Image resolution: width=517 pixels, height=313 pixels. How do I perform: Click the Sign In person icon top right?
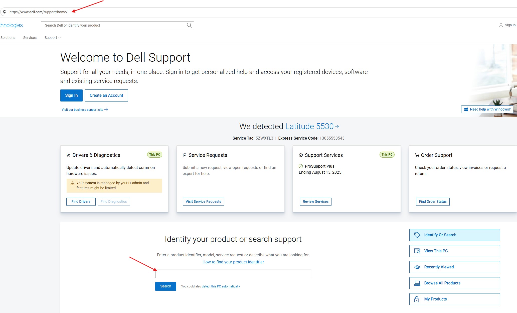click(x=501, y=25)
